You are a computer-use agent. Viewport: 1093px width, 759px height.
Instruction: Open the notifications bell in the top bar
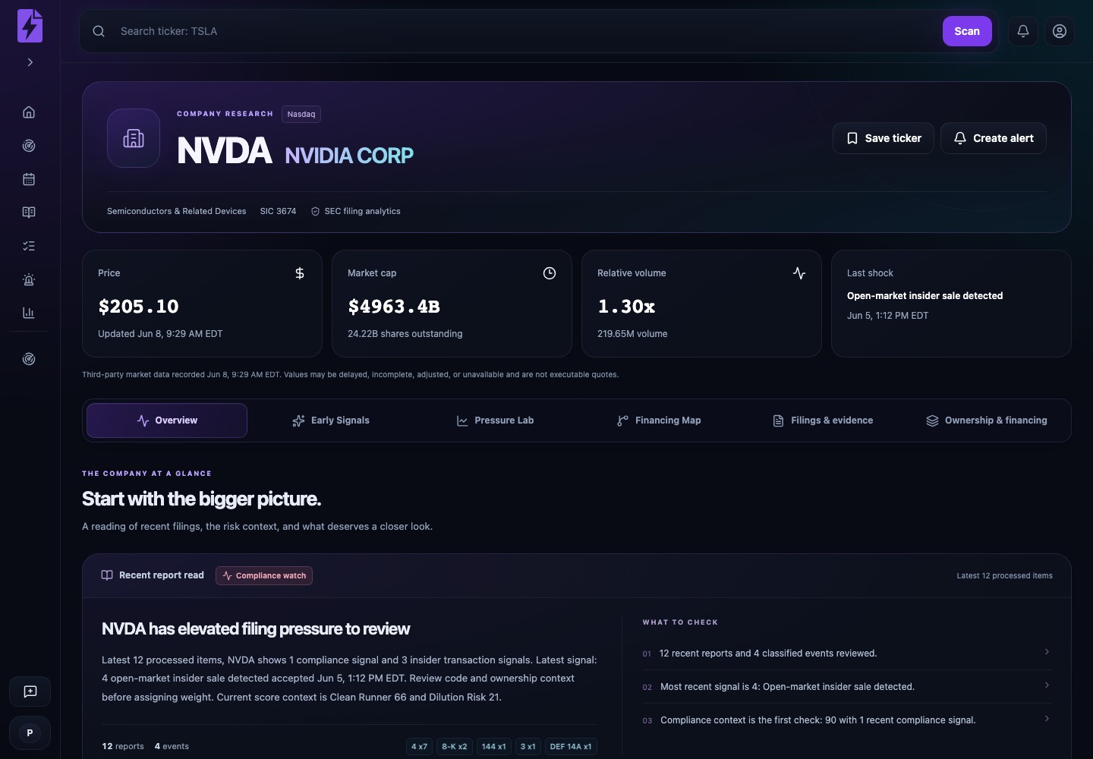pyautogui.click(x=1023, y=31)
